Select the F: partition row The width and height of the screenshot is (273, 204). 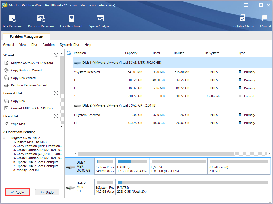[x=172, y=123]
